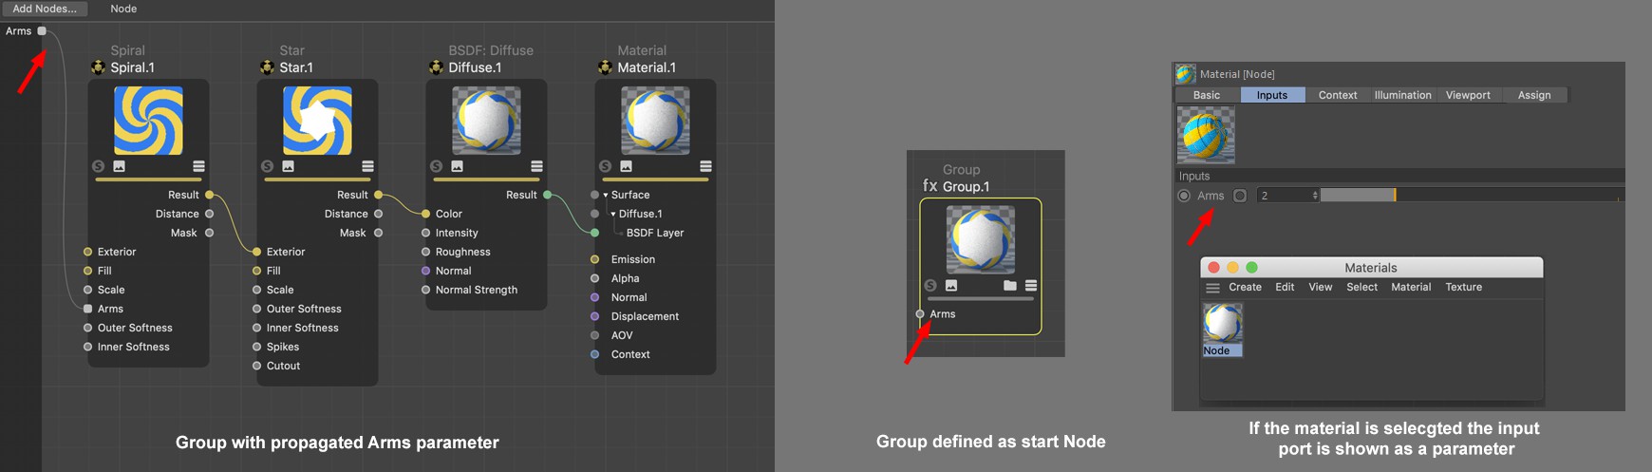Open the hamburger menu on Material.1 node

pos(705,166)
